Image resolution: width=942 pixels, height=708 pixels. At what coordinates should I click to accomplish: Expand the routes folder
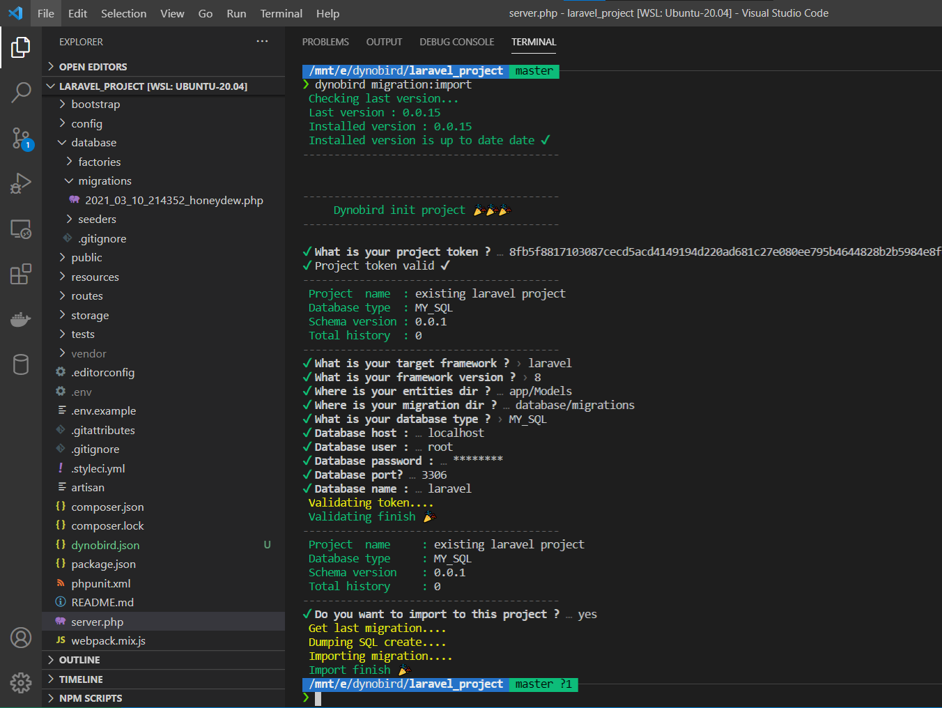163,295
